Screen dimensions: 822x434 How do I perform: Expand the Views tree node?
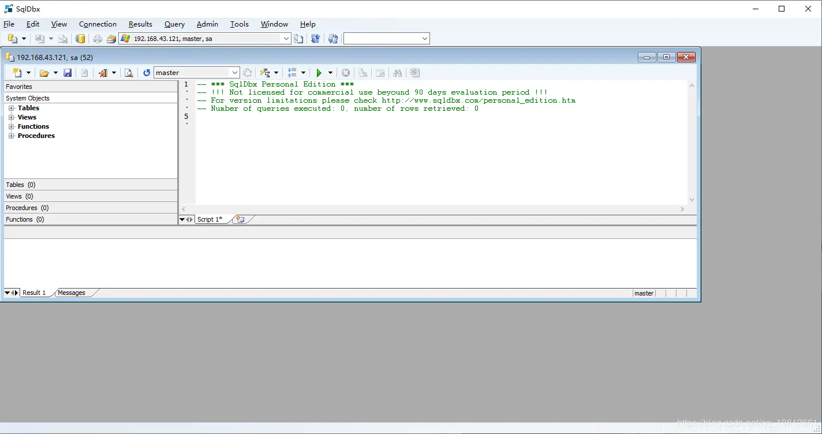point(12,117)
